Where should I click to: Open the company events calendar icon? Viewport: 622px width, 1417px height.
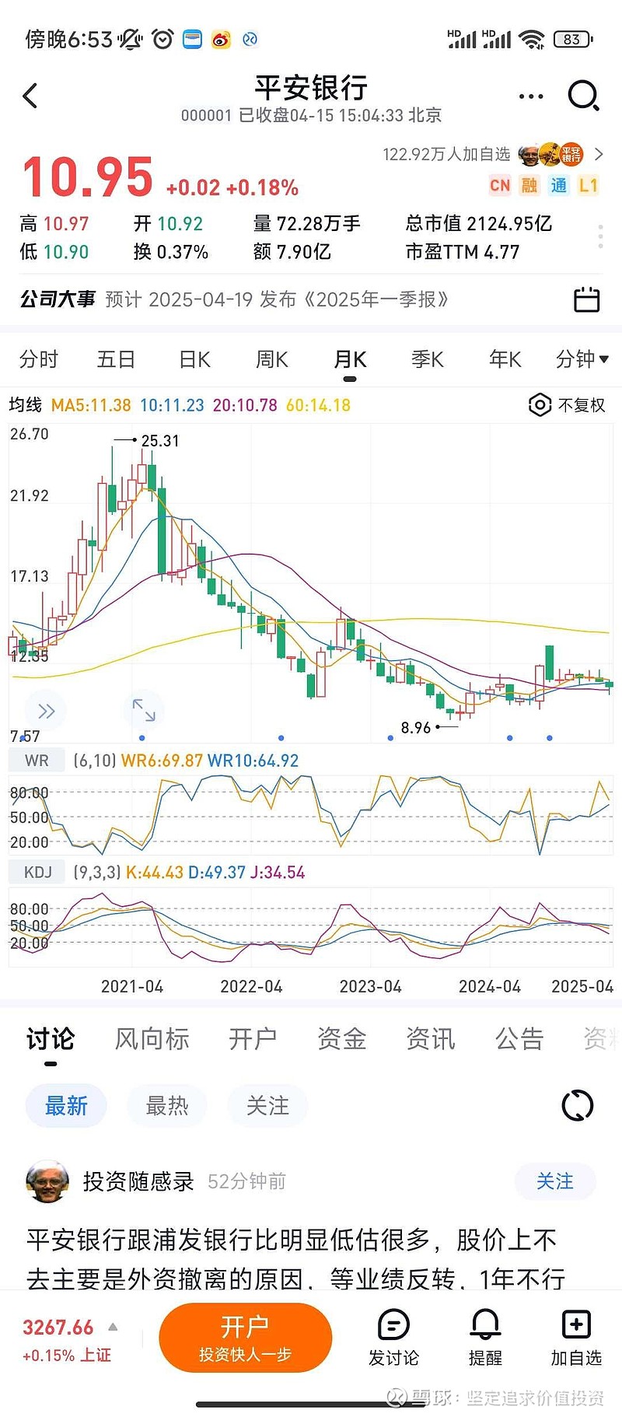pyautogui.click(x=586, y=299)
